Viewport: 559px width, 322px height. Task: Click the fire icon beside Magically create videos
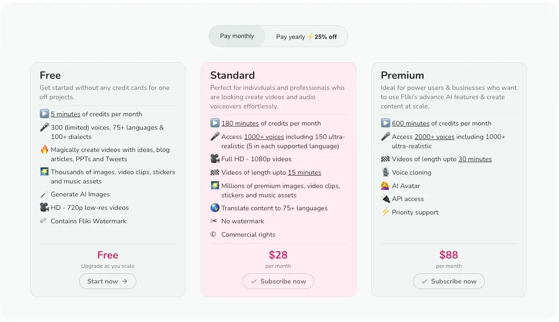(x=44, y=150)
